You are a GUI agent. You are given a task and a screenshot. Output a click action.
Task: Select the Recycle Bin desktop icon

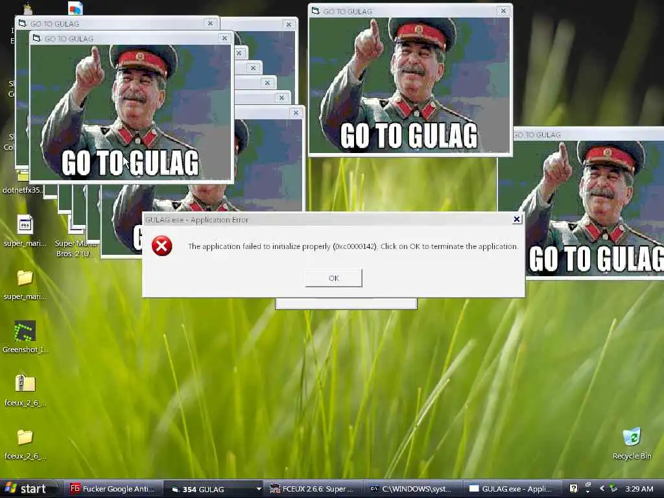tap(632, 444)
